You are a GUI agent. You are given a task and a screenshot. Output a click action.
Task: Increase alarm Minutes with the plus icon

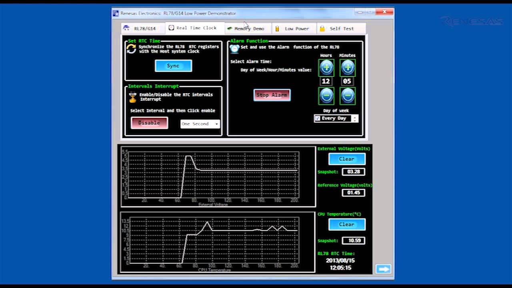pyautogui.click(x=348, y=68)
